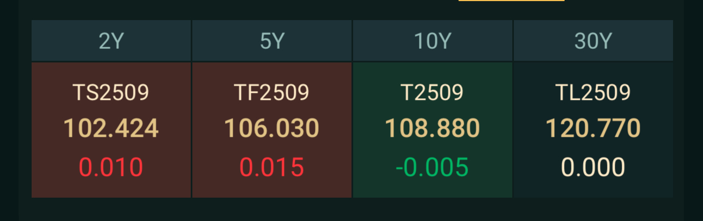Select the 10Y column header
The height and width of the screenshot is (221, 703).
(x=432, y=41)
